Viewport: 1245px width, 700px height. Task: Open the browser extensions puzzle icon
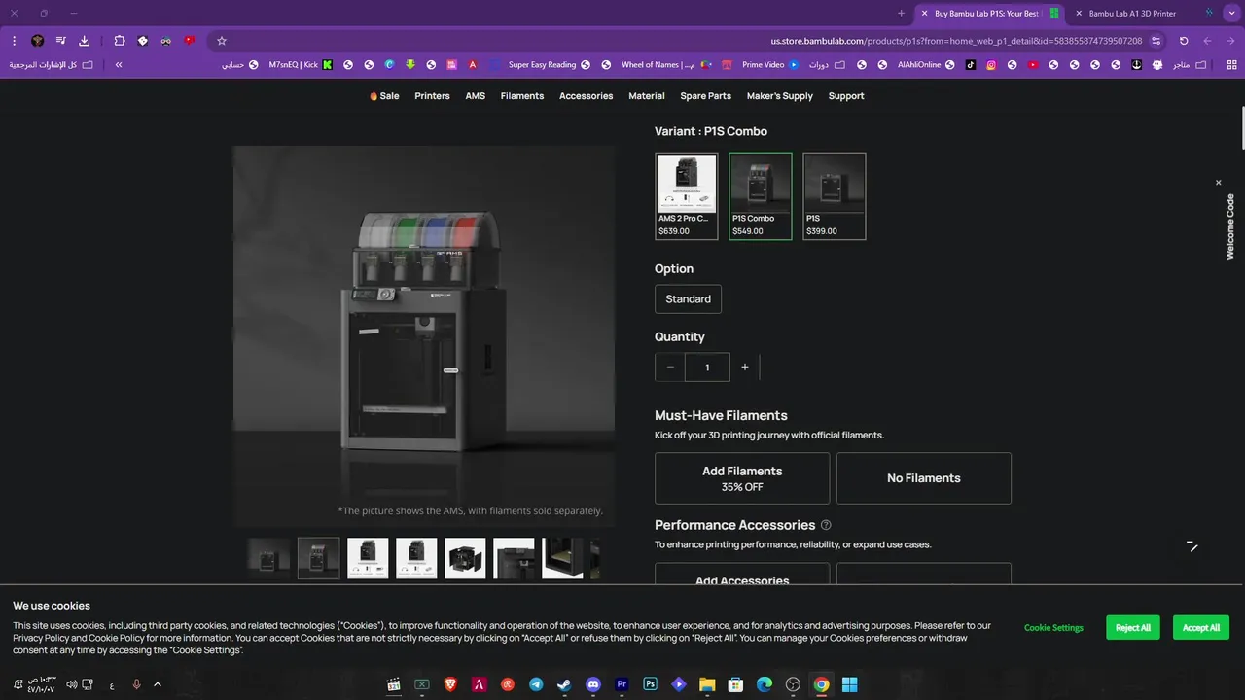[x=120, y=41]
